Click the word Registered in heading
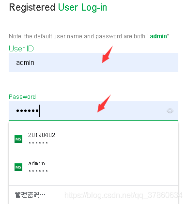Image resolution: width=187 pixels, height=204 pixels. (x=32, y=7)
